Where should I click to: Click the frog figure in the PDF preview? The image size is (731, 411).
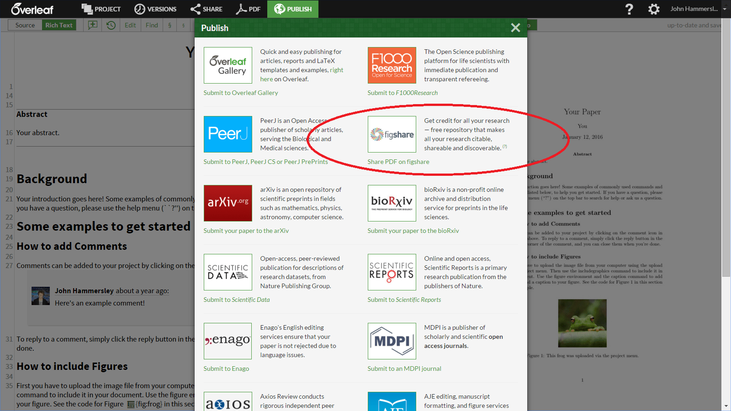(x=583, y=323)
